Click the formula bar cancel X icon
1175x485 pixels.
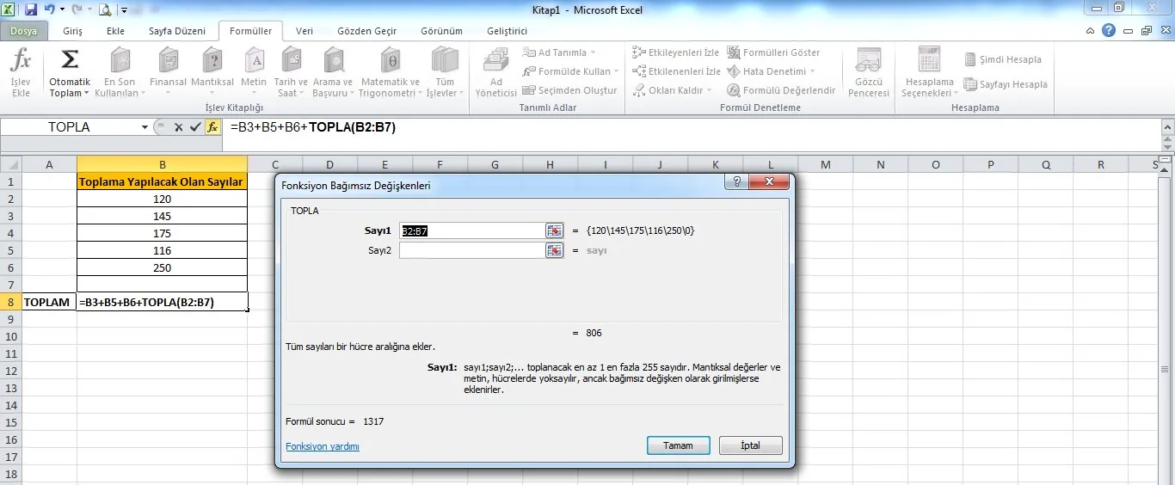(179, 127)
